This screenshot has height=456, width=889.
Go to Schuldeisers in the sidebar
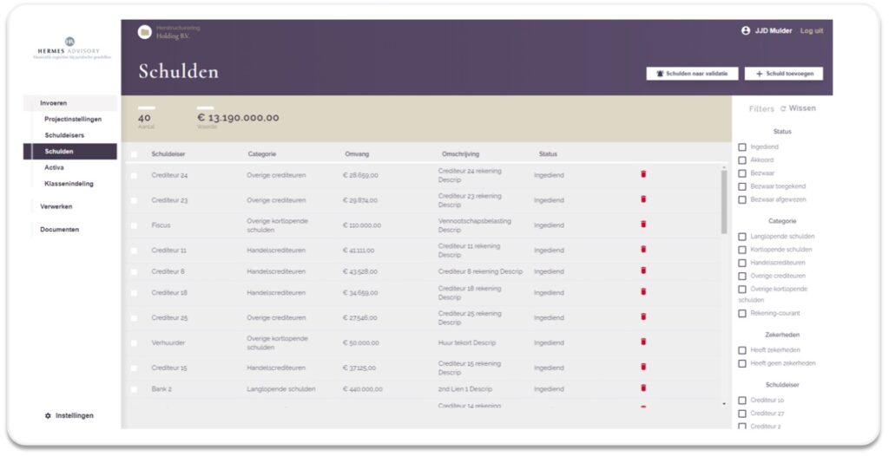[x=64, y=135]
